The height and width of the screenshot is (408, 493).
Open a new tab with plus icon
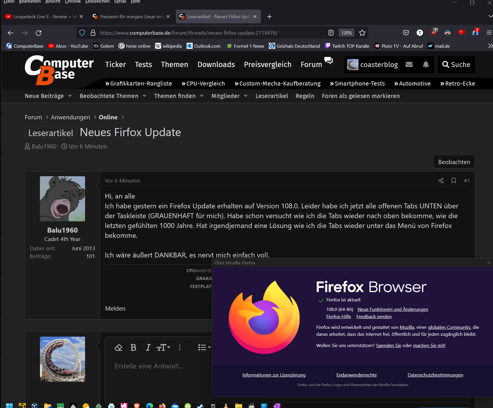click(x=269, y=17)
